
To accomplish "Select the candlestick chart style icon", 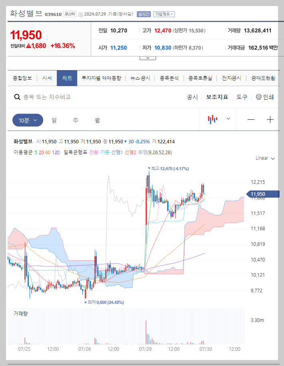I will click(214, 120).
